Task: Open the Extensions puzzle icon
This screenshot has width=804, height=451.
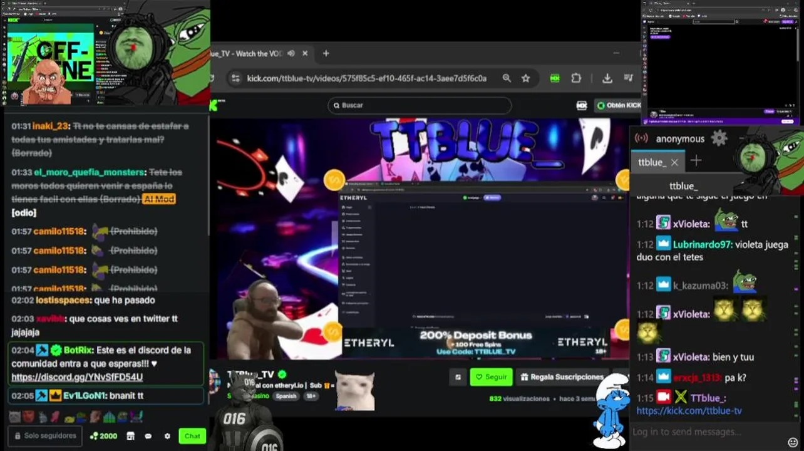Action: point(576,78)
